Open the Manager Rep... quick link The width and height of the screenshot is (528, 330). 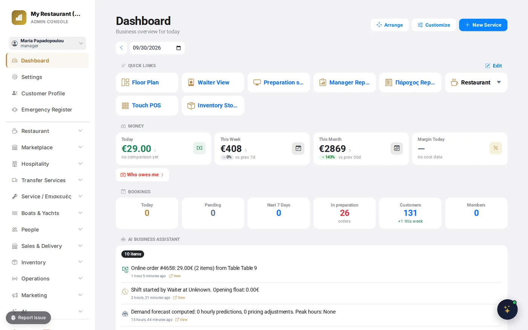coord(344,83)
